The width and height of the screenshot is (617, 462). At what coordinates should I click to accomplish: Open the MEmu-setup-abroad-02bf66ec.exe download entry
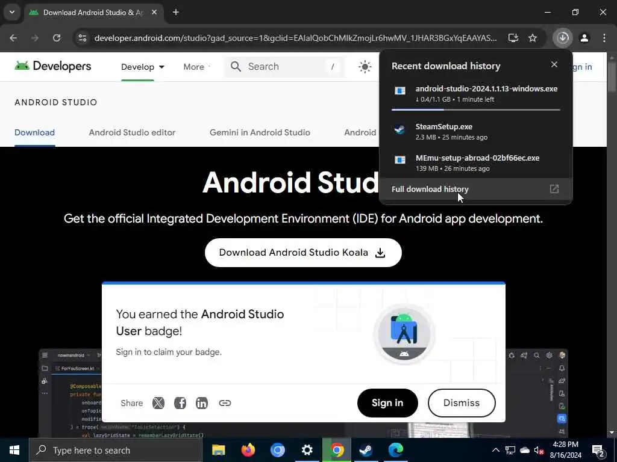pos(476,163)
